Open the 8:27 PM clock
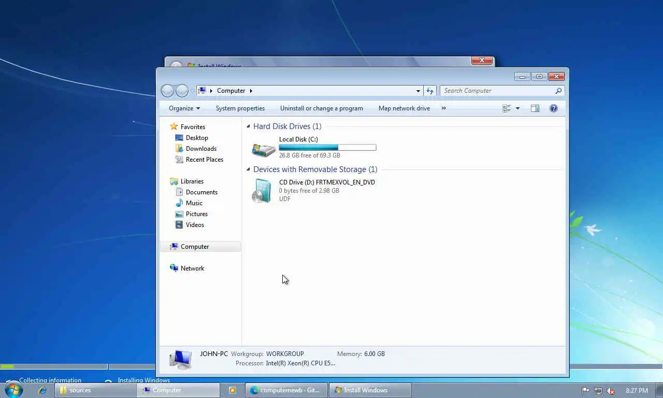The width and height of the screenshot is (663, 398). point(637,391)
